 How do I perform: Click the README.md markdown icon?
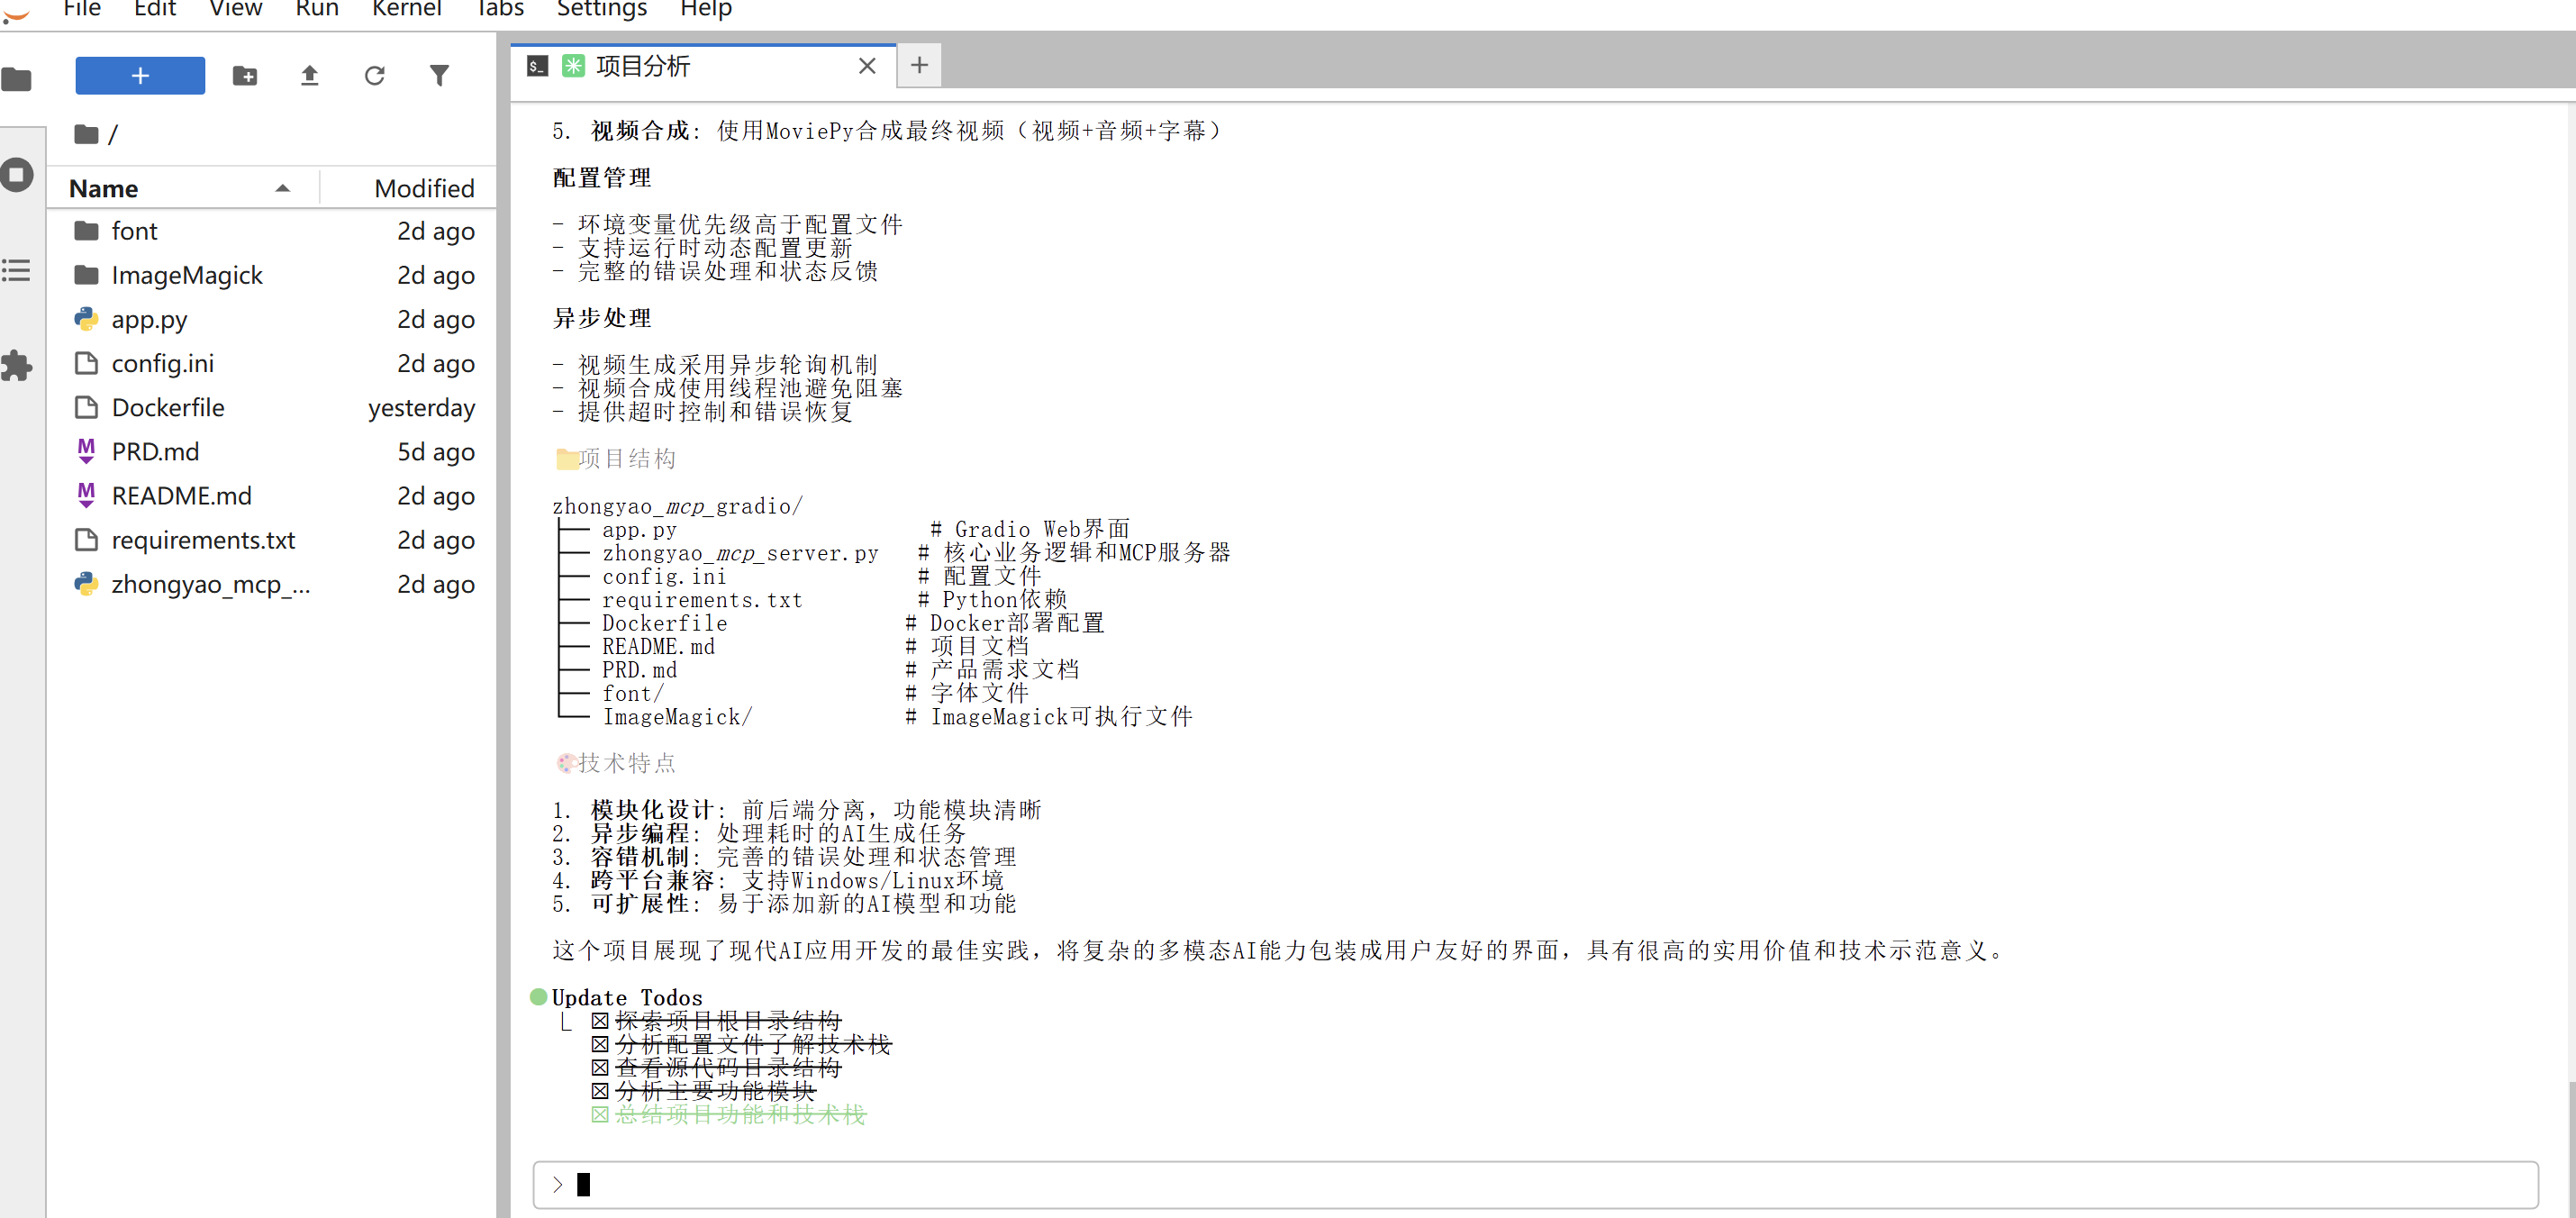pos(87,495)
